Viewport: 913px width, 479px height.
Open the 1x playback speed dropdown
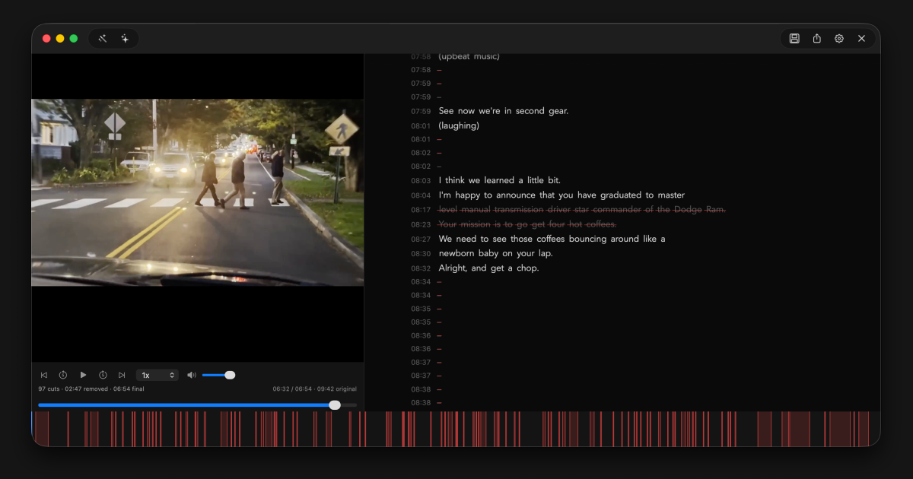157,375
